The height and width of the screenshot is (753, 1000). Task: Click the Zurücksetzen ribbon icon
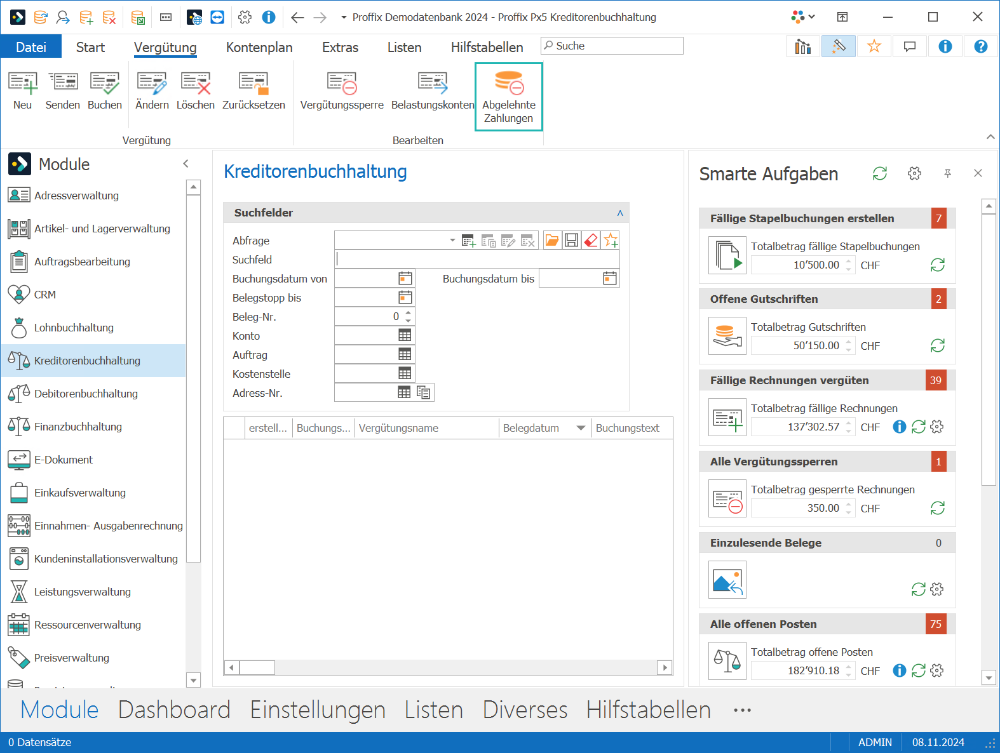253,83
